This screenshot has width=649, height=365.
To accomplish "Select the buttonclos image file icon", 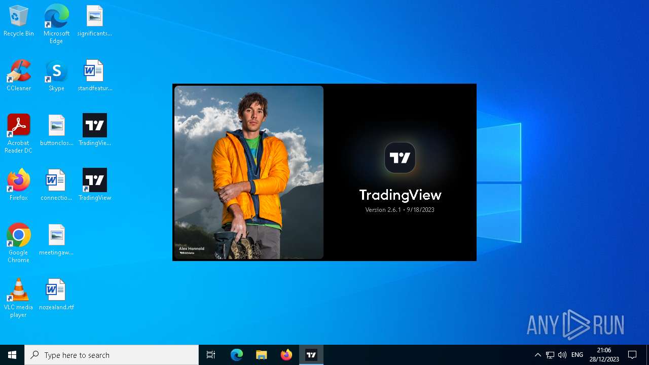I will tap(56, 130).
